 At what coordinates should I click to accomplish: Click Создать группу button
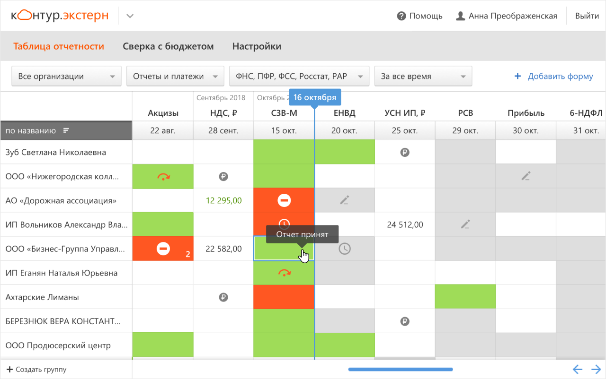pyautogui.click(x=36, y=370)
